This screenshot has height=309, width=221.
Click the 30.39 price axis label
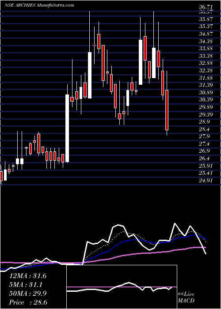point(206,100)
